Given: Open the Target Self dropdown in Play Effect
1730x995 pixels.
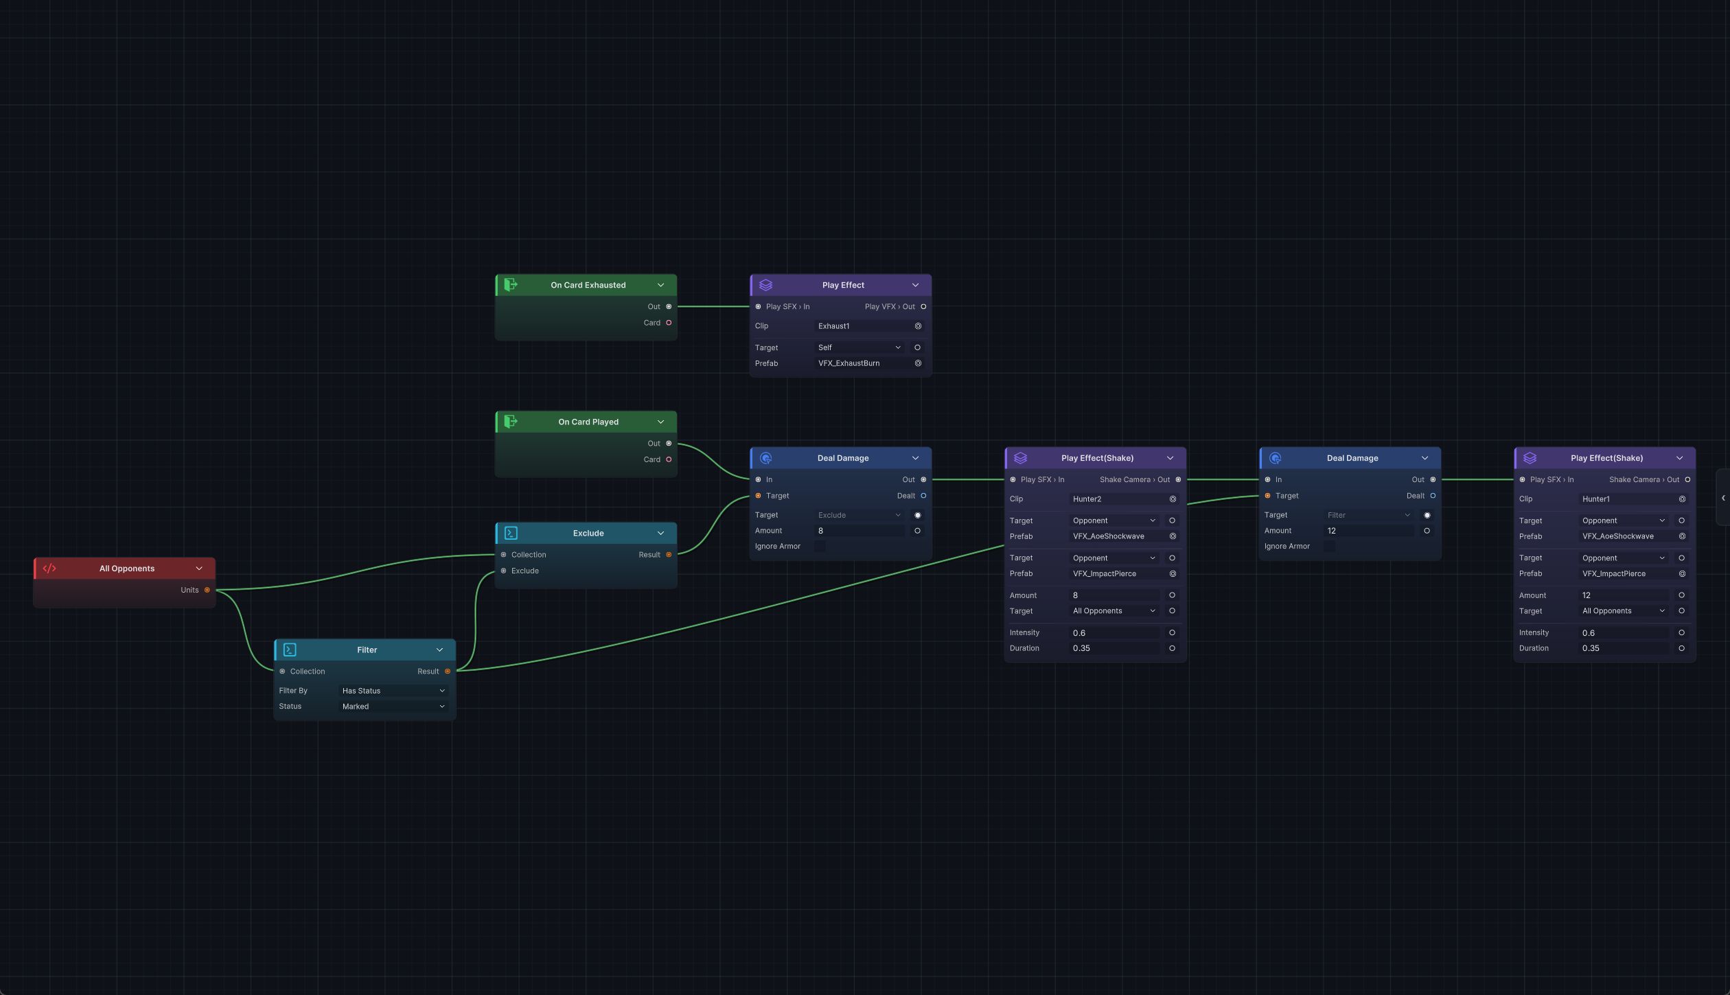Looking at the screenshot, I should [x=860, y=347].
